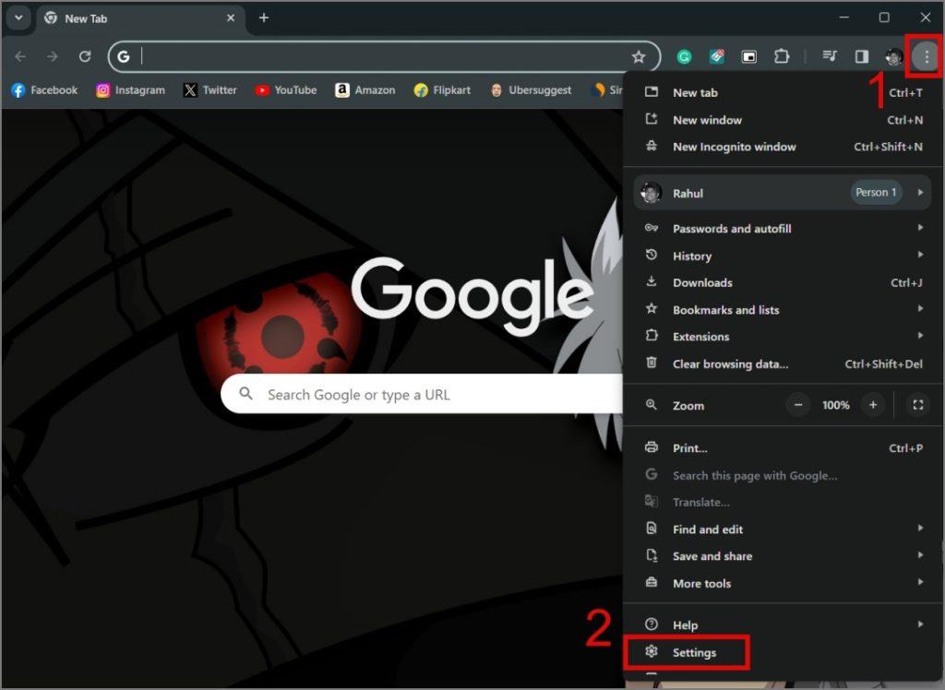945x690 pixels.
Task: Select New tab menu item
Action: [x=783, y=92]
